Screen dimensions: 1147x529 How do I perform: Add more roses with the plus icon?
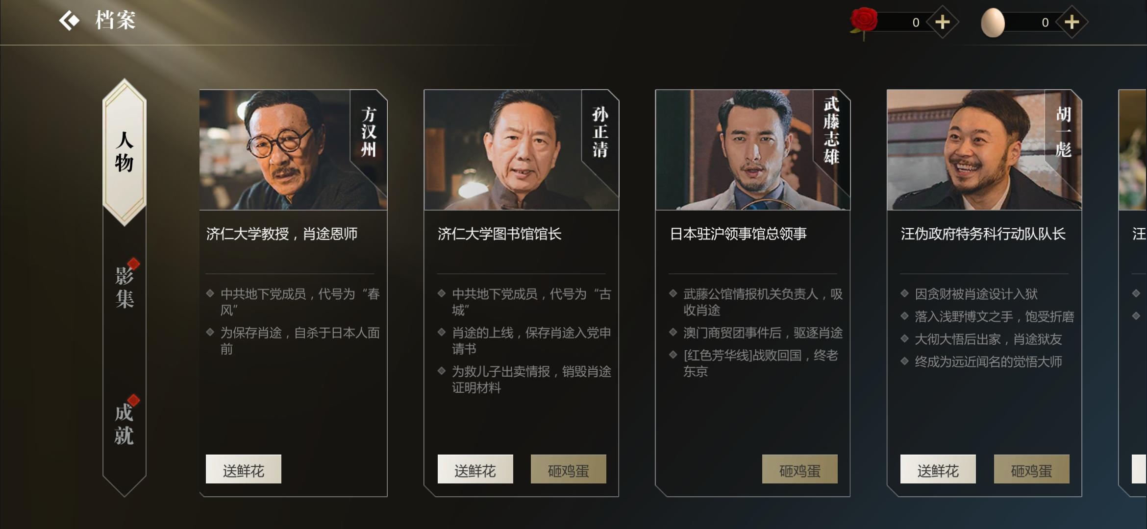pos(942,22)
